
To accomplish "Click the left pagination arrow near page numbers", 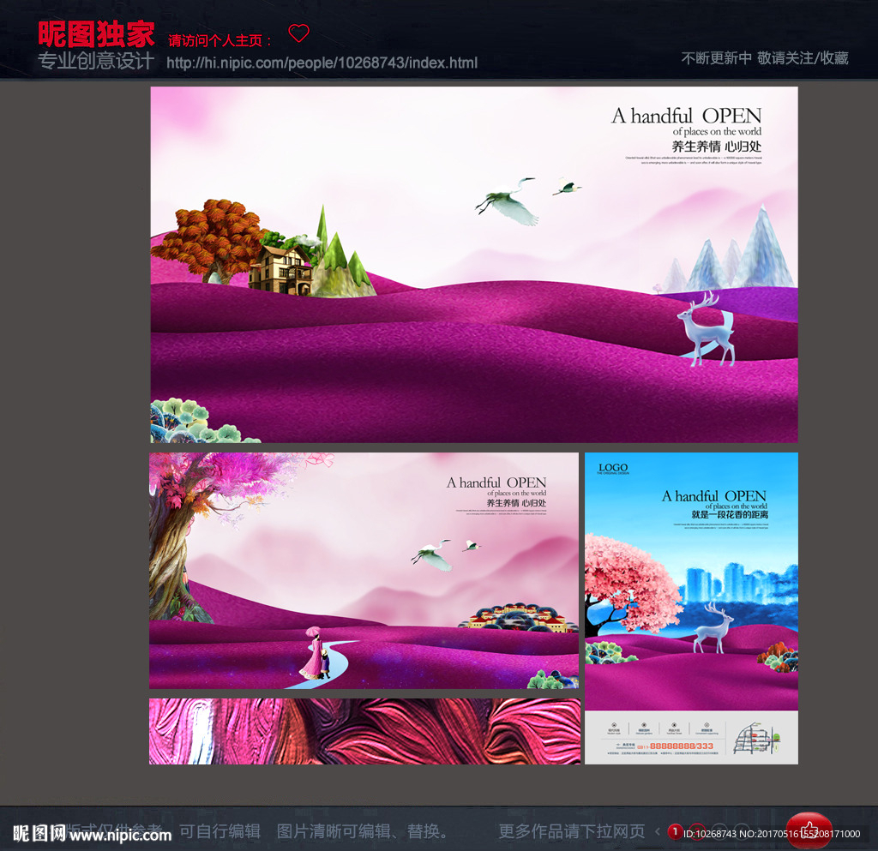I will (657, 830).
